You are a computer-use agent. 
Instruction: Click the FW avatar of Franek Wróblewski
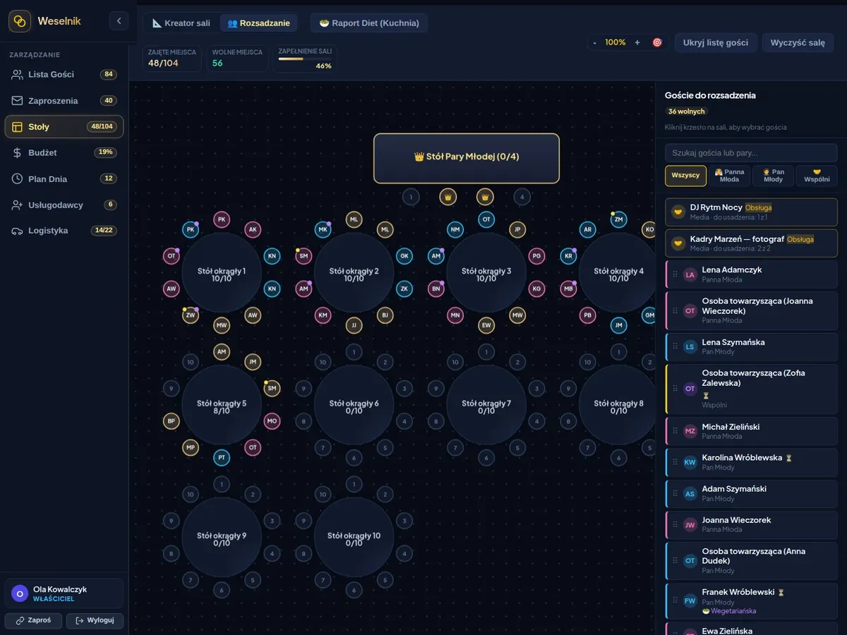[690, 601]
